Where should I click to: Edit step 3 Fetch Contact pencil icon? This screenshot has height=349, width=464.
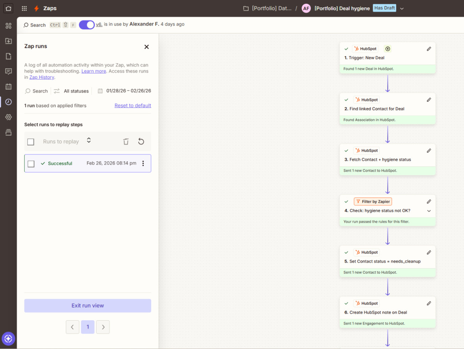point(429,151)
